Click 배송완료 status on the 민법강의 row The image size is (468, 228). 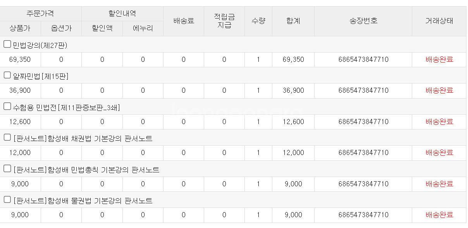pos(439,59)
